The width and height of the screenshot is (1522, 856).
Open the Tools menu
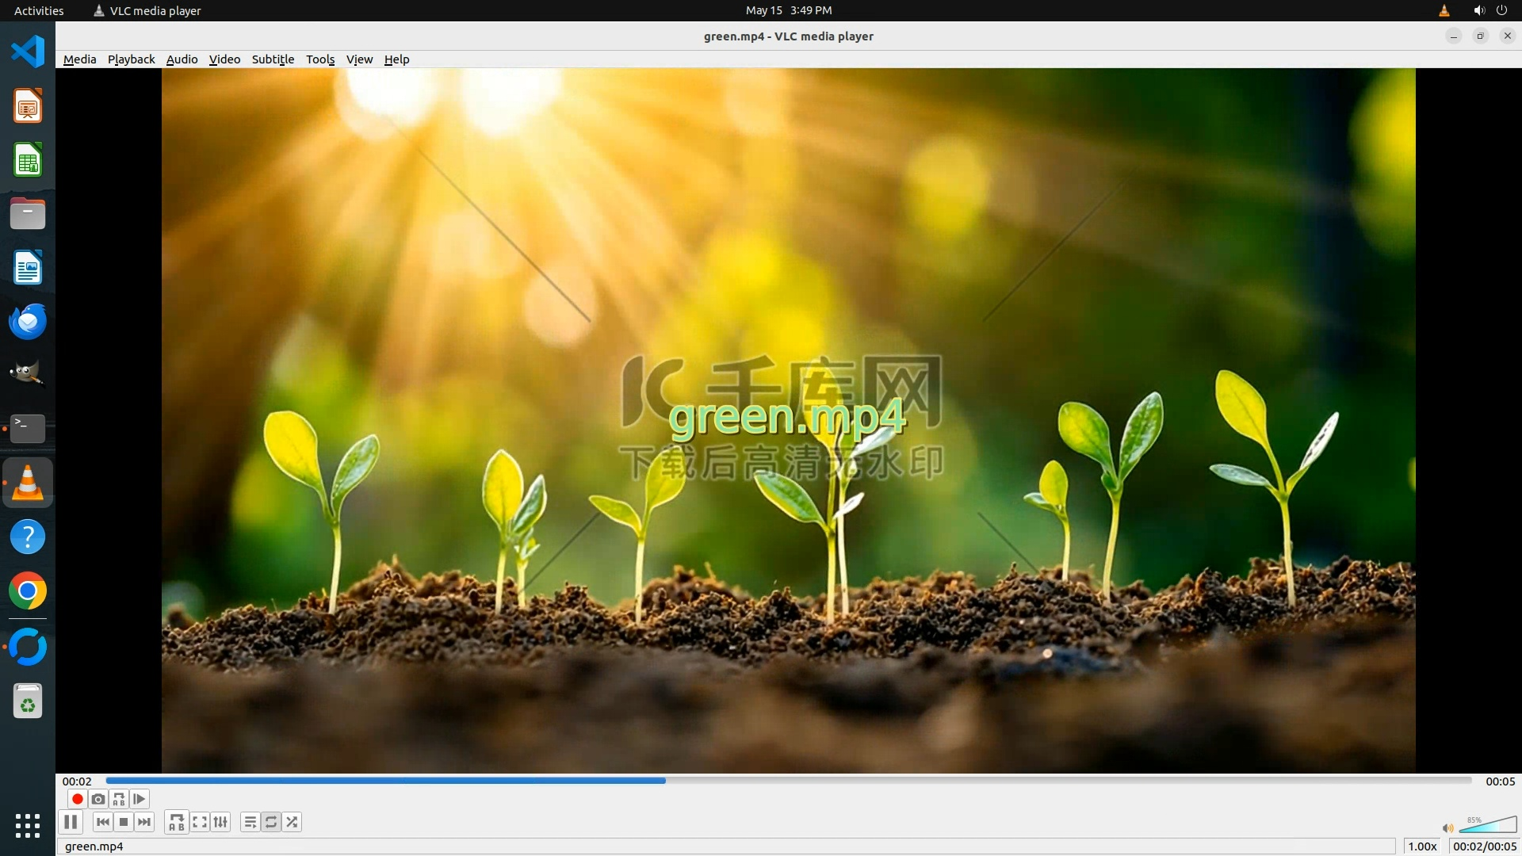coord(320,59)
